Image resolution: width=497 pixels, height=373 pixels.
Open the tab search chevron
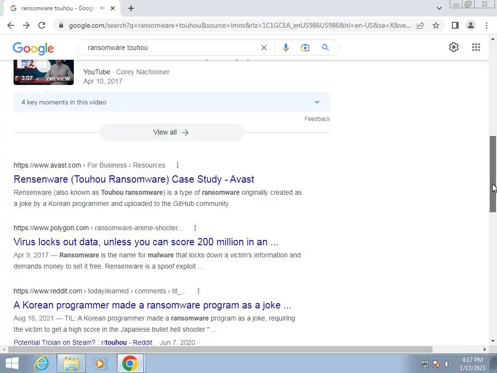tap(439, 8)
